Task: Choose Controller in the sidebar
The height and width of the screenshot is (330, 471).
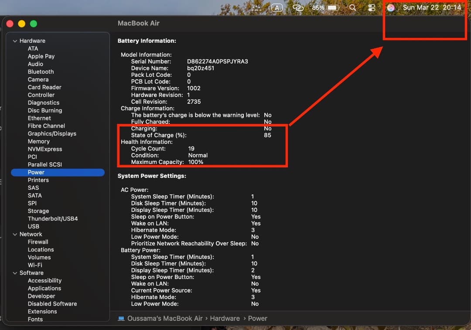Action: (x=41, y=95)
